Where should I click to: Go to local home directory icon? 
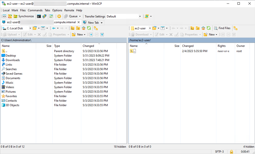pos(84,28)
